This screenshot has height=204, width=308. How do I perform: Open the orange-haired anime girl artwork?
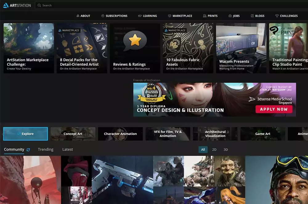pyautogui.click(x=230, y=195)
